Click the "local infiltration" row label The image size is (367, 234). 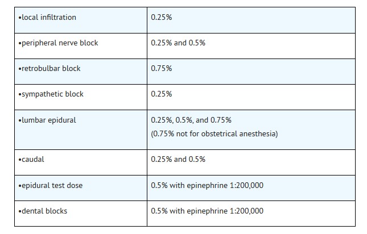[x=47, y=18]
